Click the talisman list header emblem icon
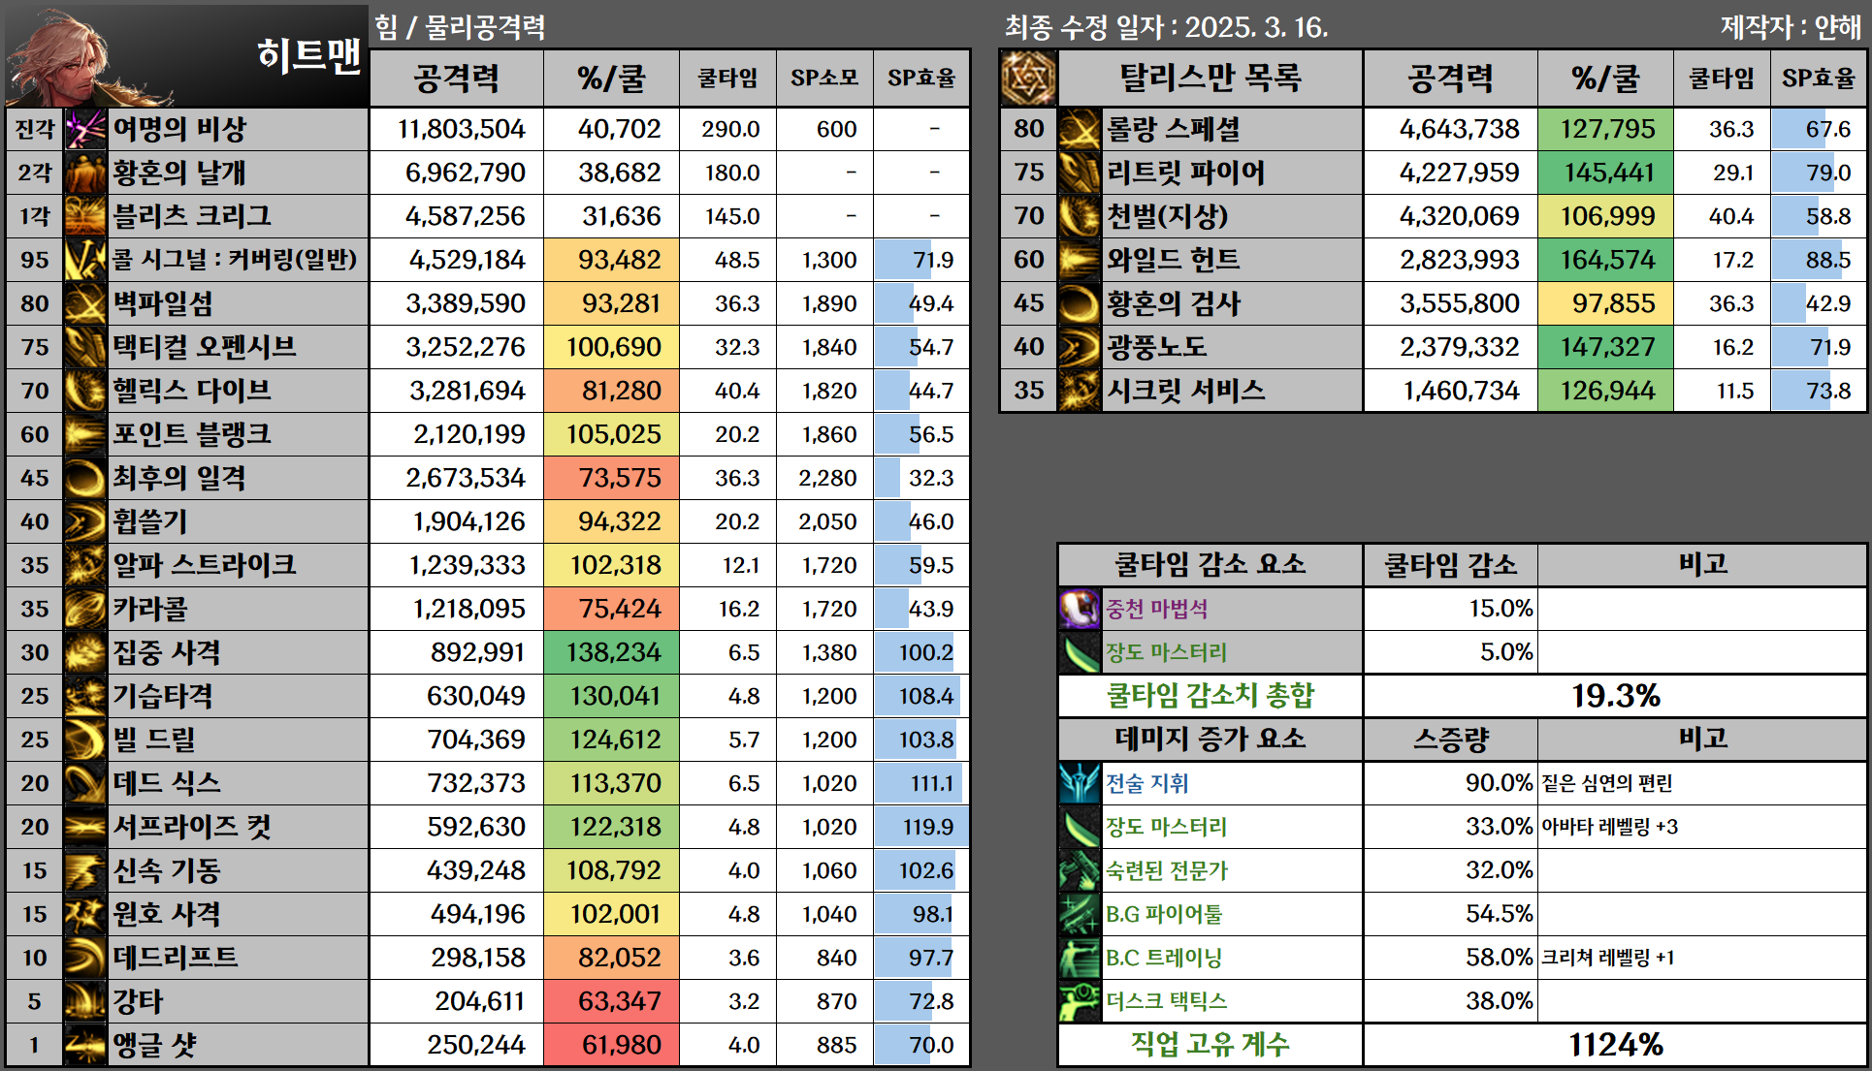Viewport: 1872px width, 1071px height. click(x=1028, y=79)
